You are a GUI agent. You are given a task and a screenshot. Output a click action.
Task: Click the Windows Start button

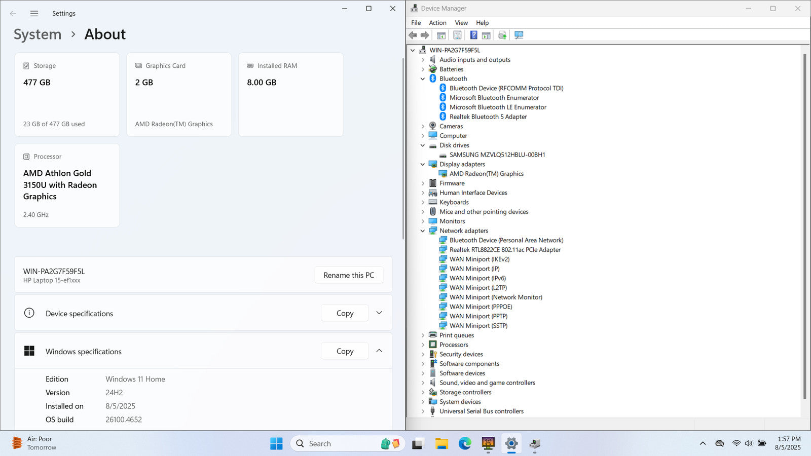tap(276, 444)
